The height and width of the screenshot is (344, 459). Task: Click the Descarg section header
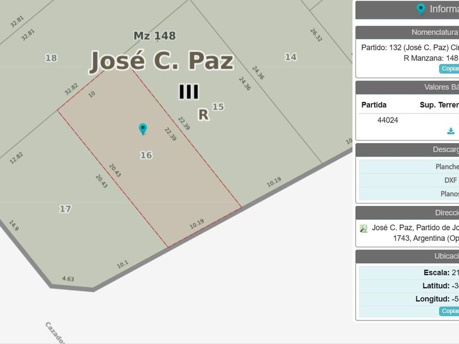[x=407, y=150]
